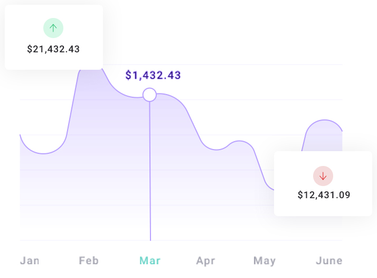Pick the May month label
Image resolution: width=377 pixels, height=278 pixels.
pyautogui.click(x=265, y=261)
